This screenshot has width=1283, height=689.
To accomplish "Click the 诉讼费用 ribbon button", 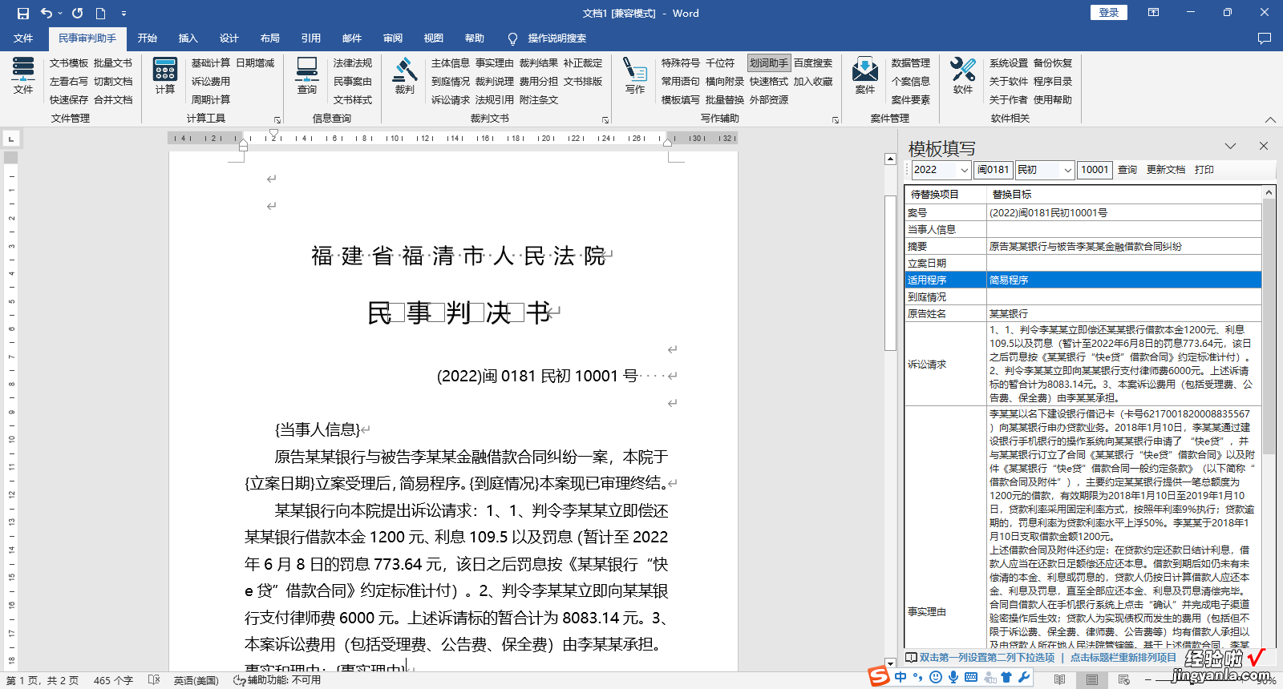I will (x=211, y=81).
